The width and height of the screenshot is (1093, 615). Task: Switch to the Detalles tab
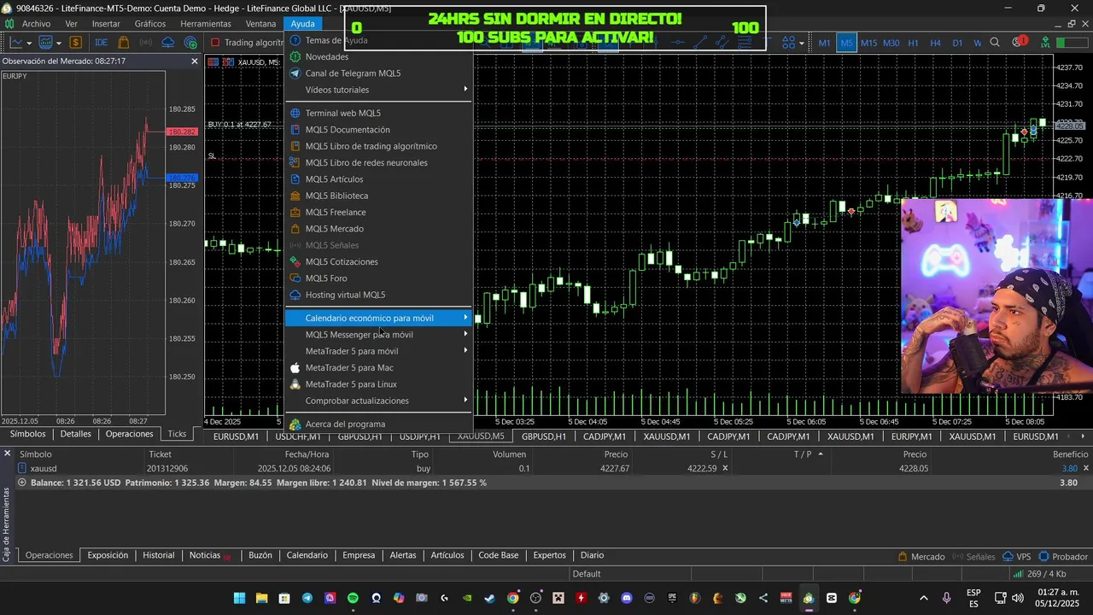coord(75,434)
